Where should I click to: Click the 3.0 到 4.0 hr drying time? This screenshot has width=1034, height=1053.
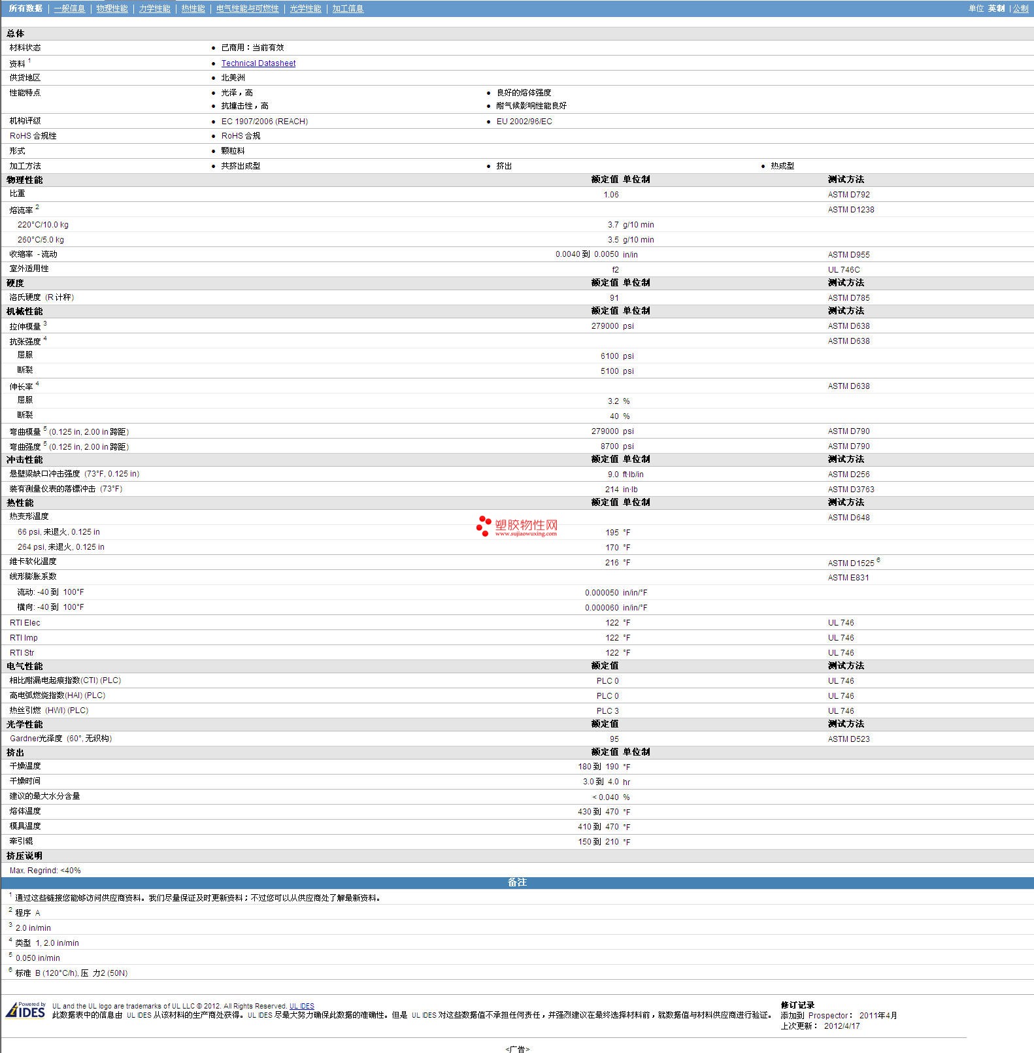(x=606, y=782)
